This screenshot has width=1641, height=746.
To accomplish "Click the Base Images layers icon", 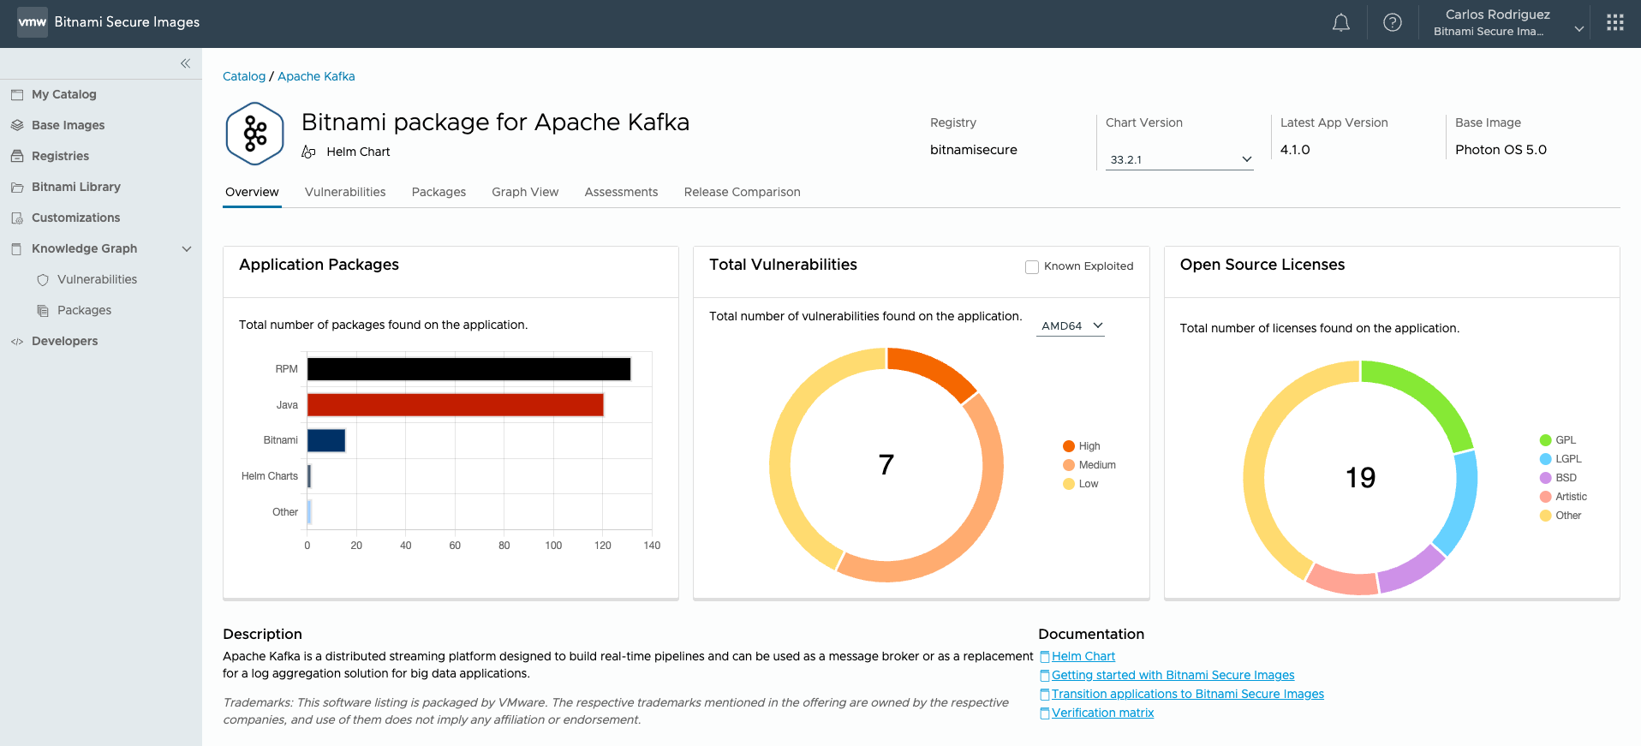I will click(x=17, y=125).
